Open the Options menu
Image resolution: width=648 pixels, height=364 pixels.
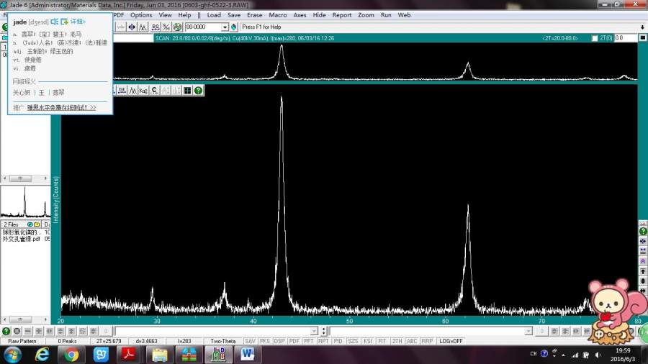141,14
